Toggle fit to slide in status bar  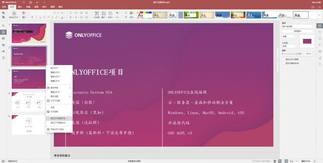tap(286, 161)
